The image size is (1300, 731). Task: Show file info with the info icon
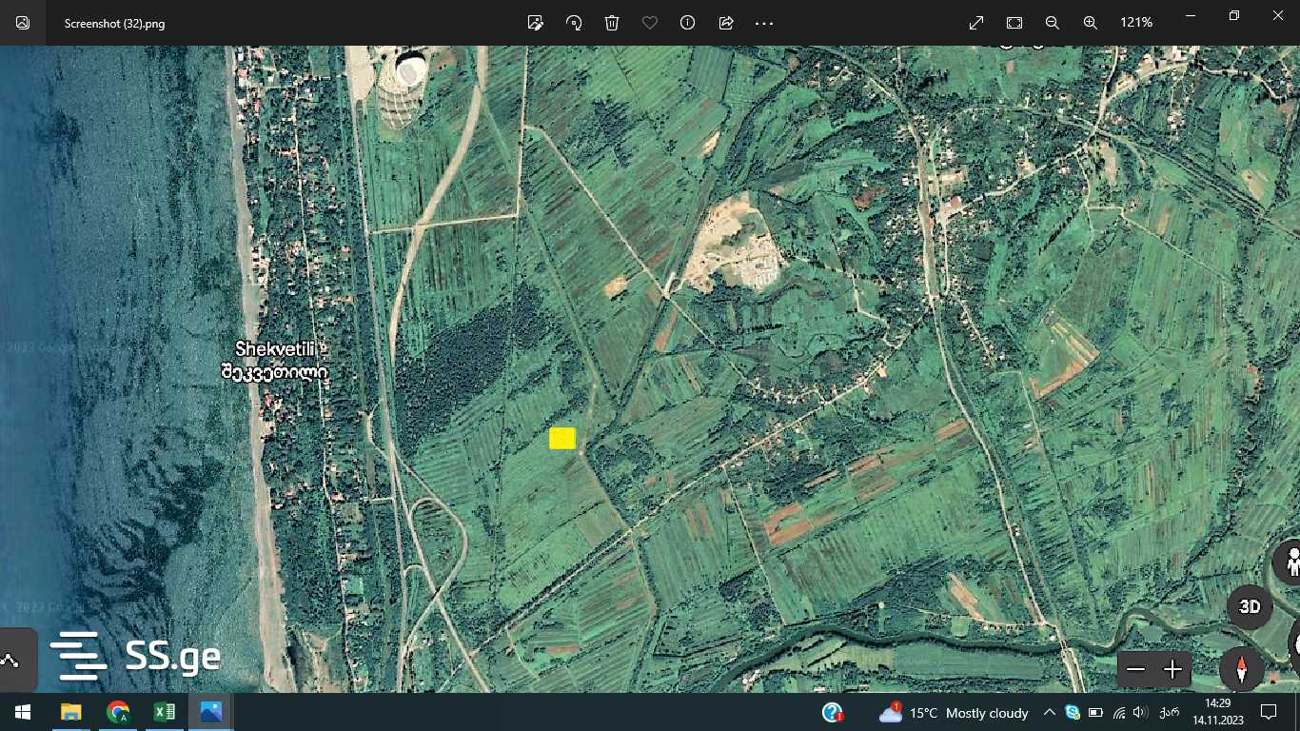pyautogui.click(x=688, y=23)
